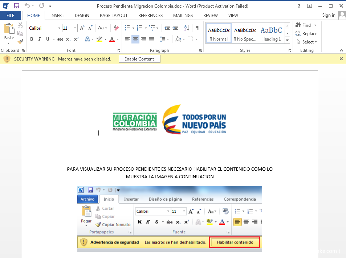The image size is (346, 258).
Task: Click the Format Painter brush icon
Action: [20, 41]
